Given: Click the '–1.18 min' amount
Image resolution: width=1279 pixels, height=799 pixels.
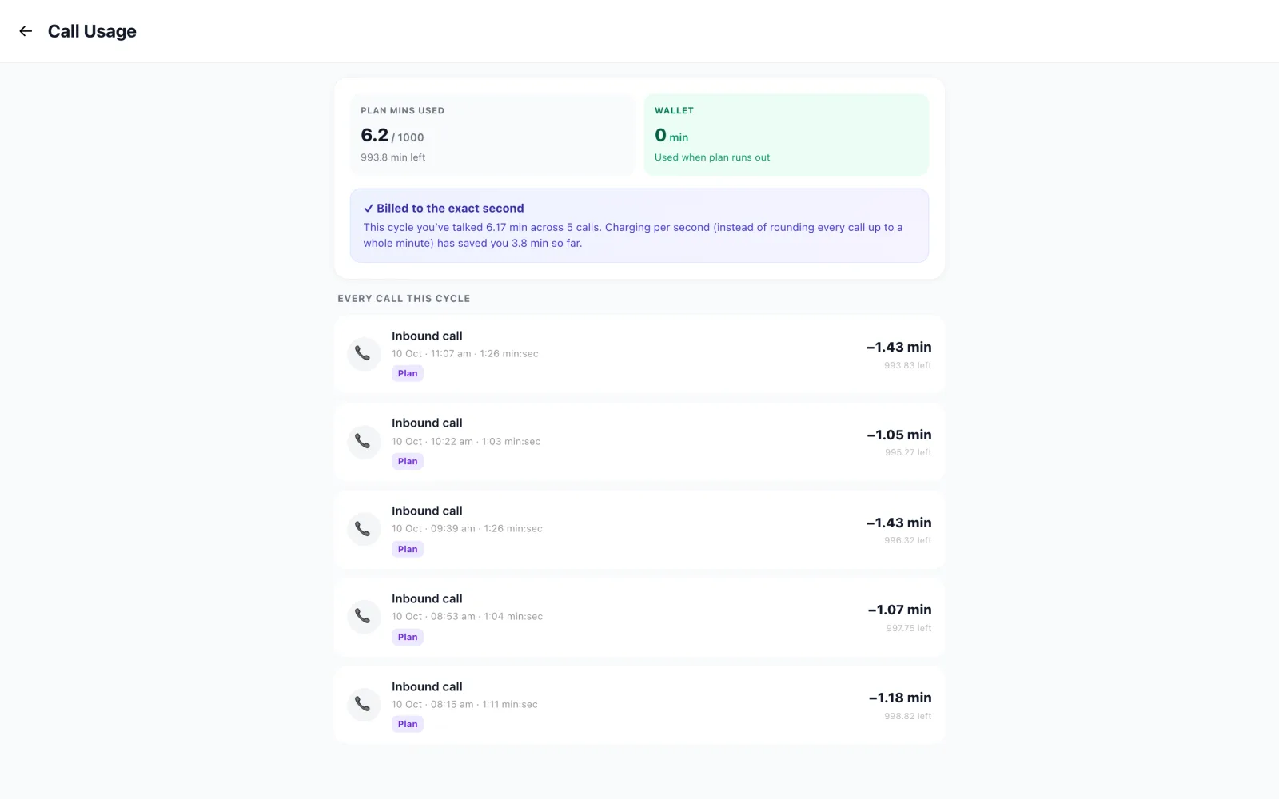Looking at the screenshot, I should tap(900, 698).
